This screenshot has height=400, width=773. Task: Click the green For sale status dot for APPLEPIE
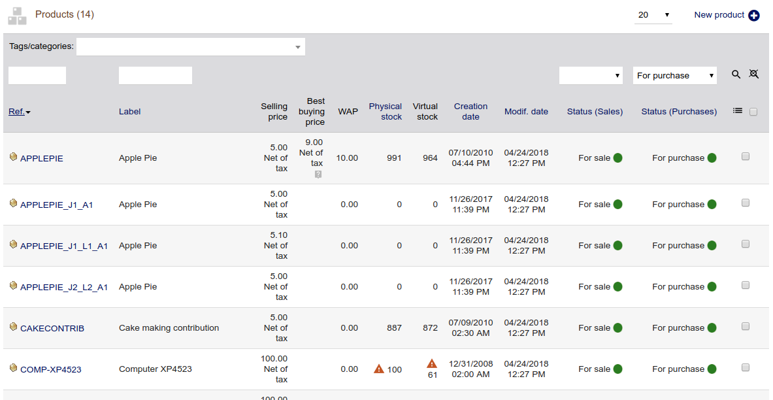[617, 158]
